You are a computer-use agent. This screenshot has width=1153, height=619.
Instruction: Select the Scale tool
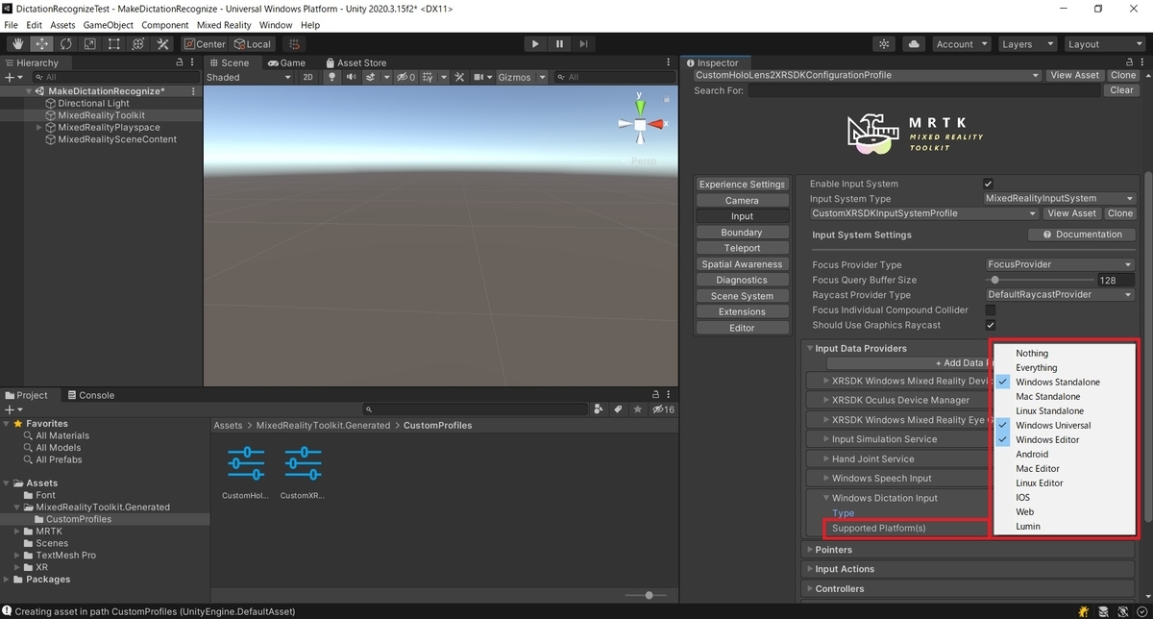[90, 44]
